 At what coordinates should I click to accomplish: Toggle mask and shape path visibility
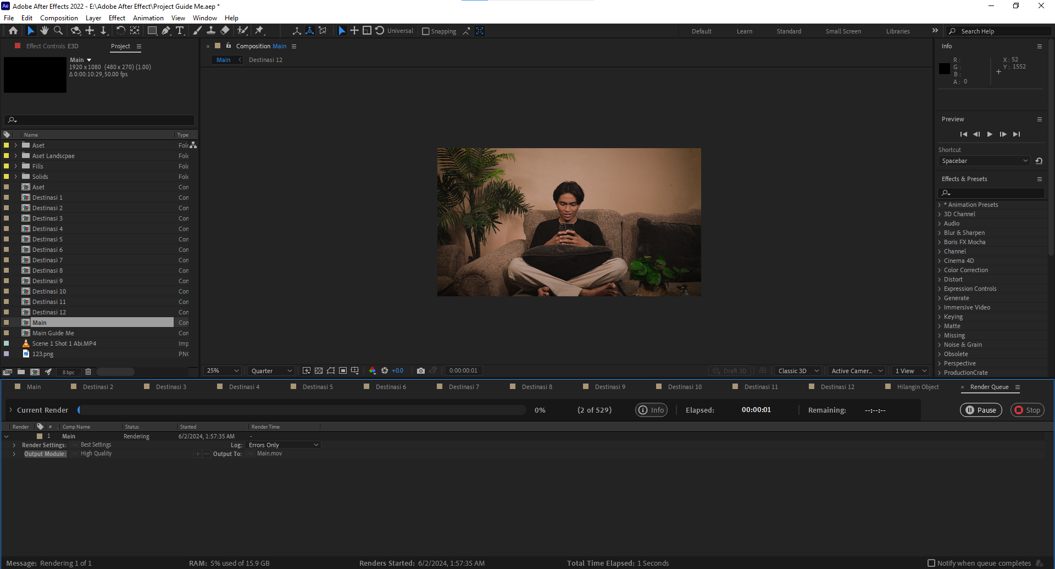tap(331, 371)
